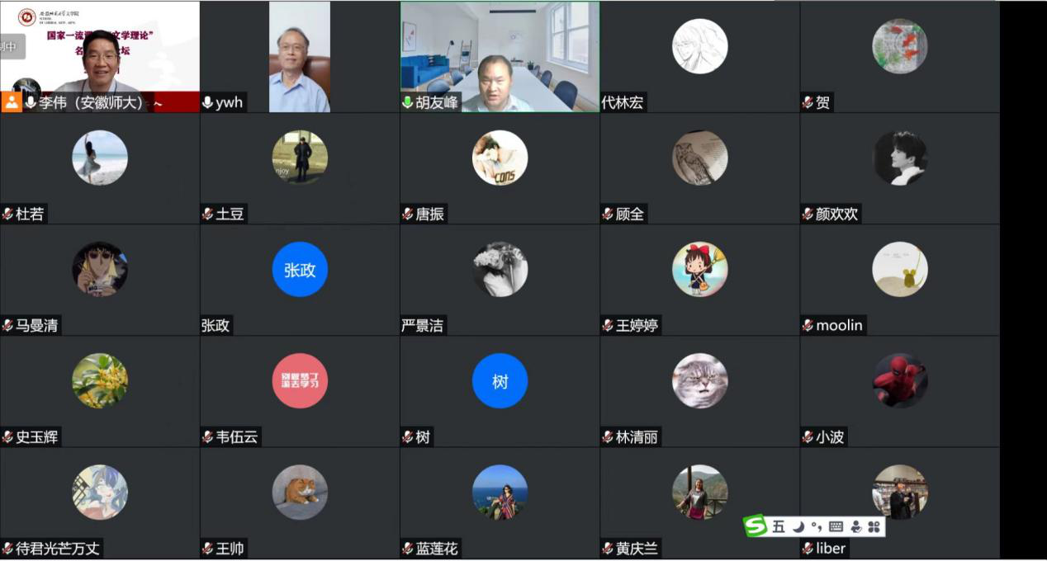1047x561 pixels.
Task: Open 胡友峰's video tile
Action: (500, 56)
